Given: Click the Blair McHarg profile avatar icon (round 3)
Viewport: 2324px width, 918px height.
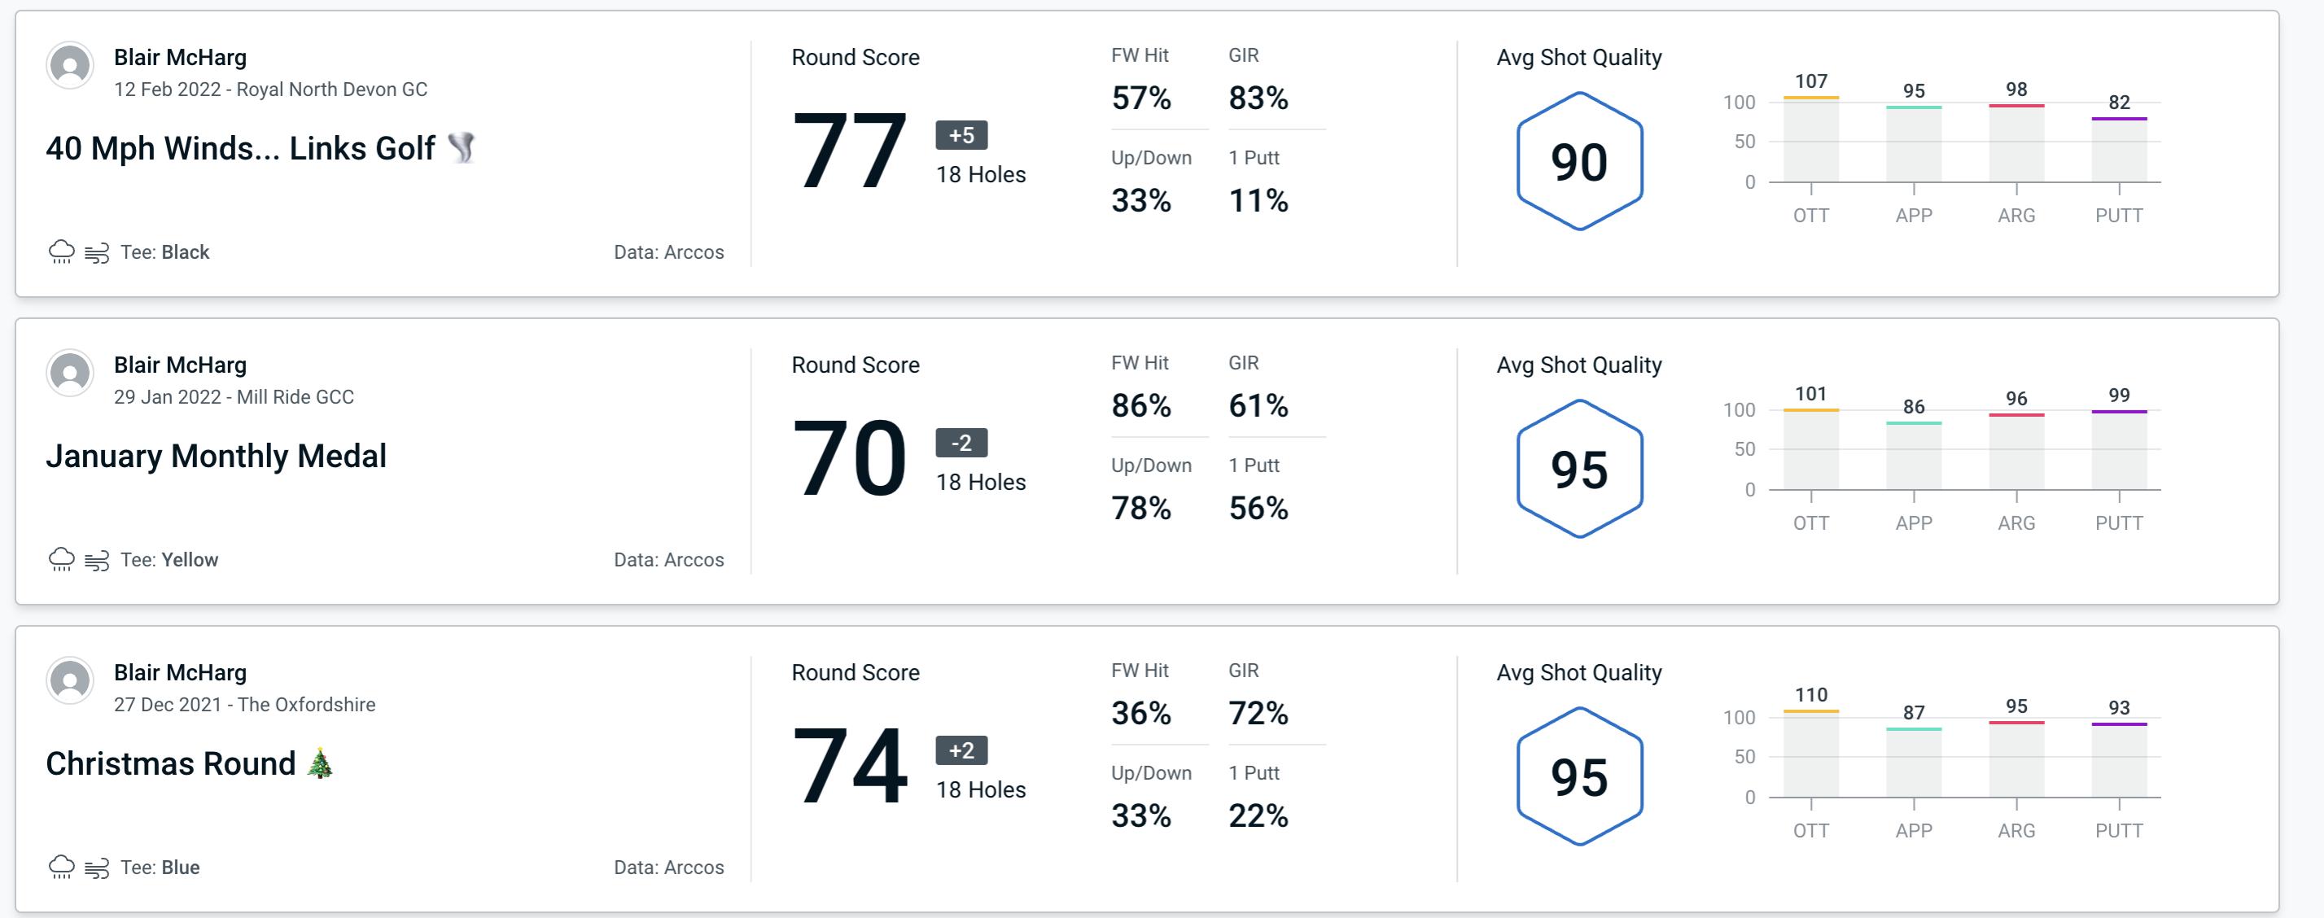Looking at the screenshot, I should [68, 683].
